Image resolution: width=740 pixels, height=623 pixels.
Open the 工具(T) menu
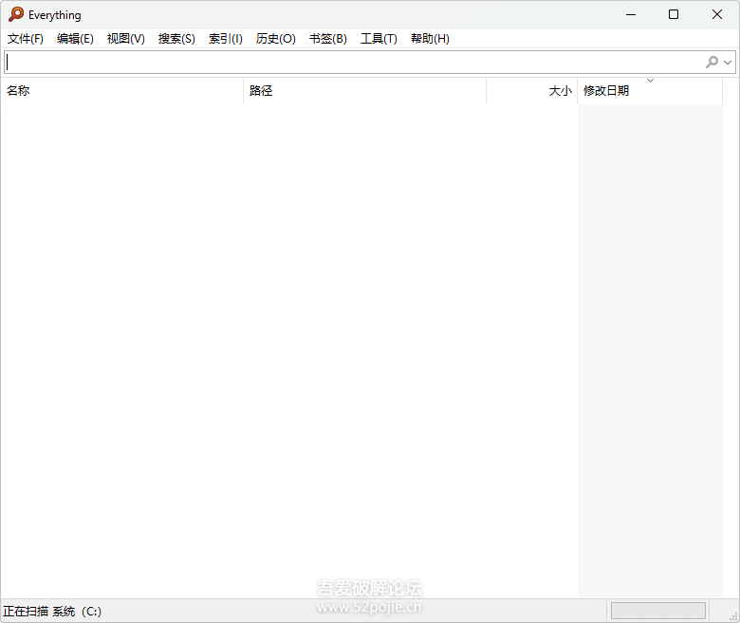(379, 39)
